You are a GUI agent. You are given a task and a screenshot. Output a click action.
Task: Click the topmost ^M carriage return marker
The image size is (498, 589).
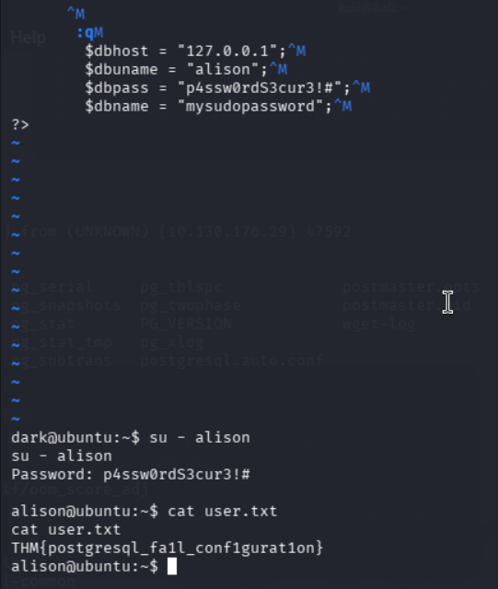tap(75, 15)
